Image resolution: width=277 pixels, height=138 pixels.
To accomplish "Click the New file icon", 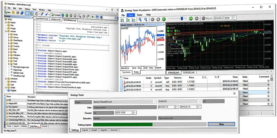I will (7, 13).
